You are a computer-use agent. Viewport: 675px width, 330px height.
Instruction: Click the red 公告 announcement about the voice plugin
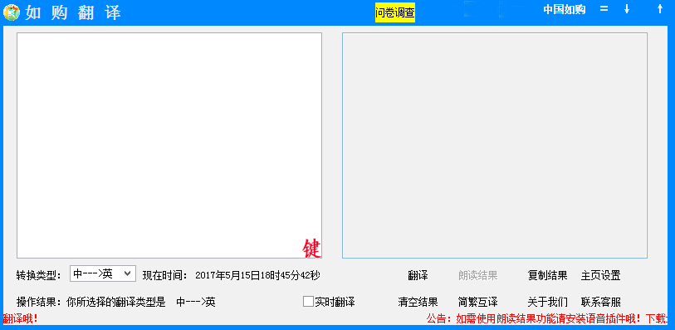click(x=547, y=319)
